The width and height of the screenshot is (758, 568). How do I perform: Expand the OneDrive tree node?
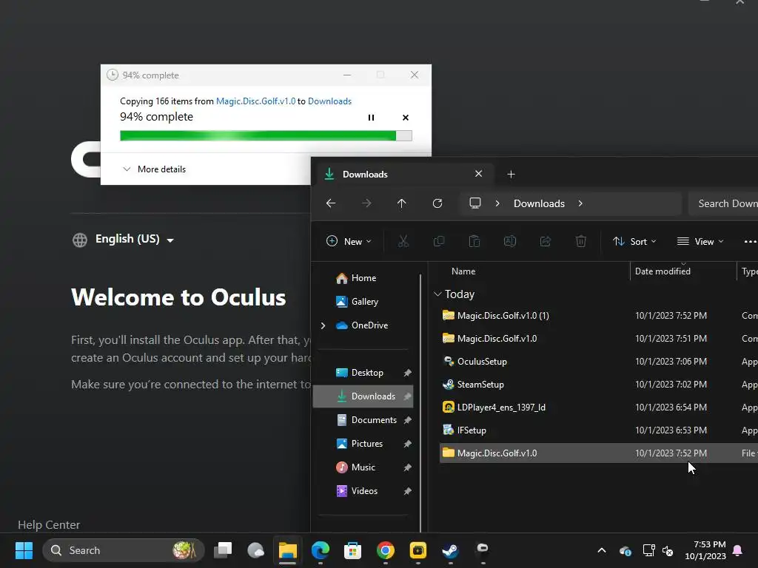pos(323,325)
